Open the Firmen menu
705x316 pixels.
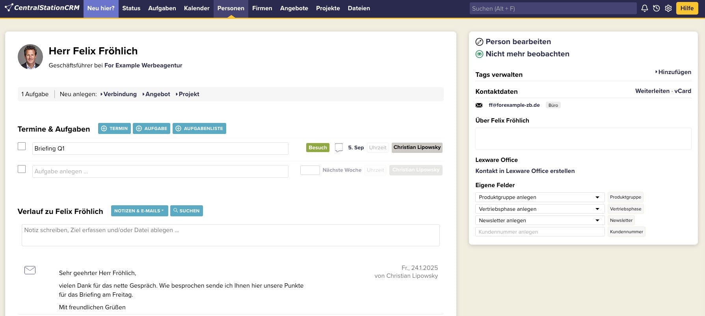pyautogui.click(x=262, y=8)
